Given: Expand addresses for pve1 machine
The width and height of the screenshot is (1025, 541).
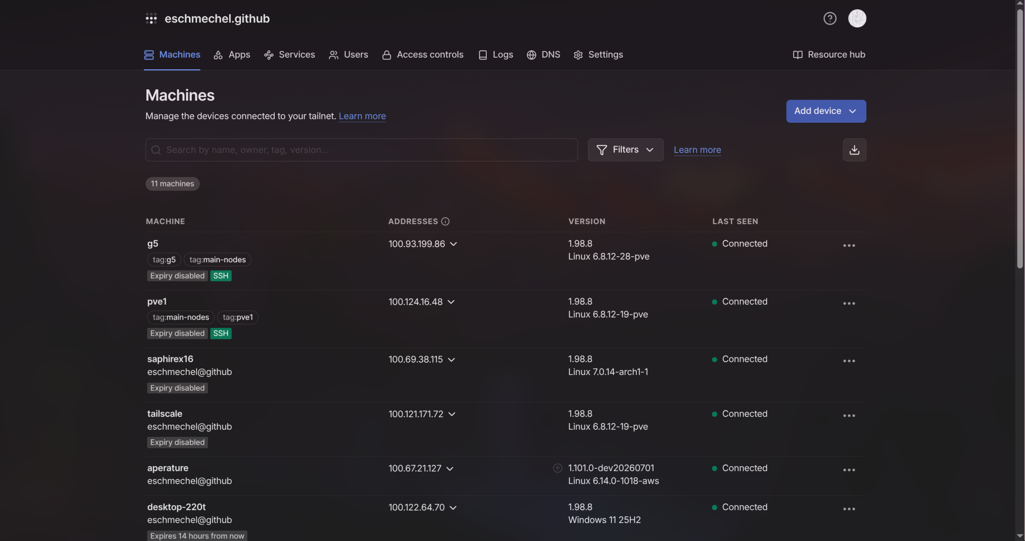Looking at the screenshot, I should 451,302.
